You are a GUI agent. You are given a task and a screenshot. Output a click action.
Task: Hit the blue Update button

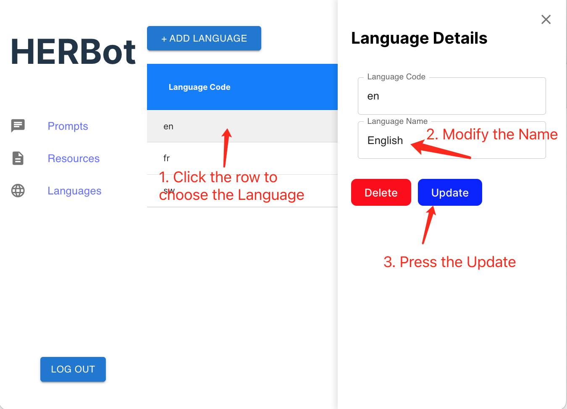click(x=449, y=192)
